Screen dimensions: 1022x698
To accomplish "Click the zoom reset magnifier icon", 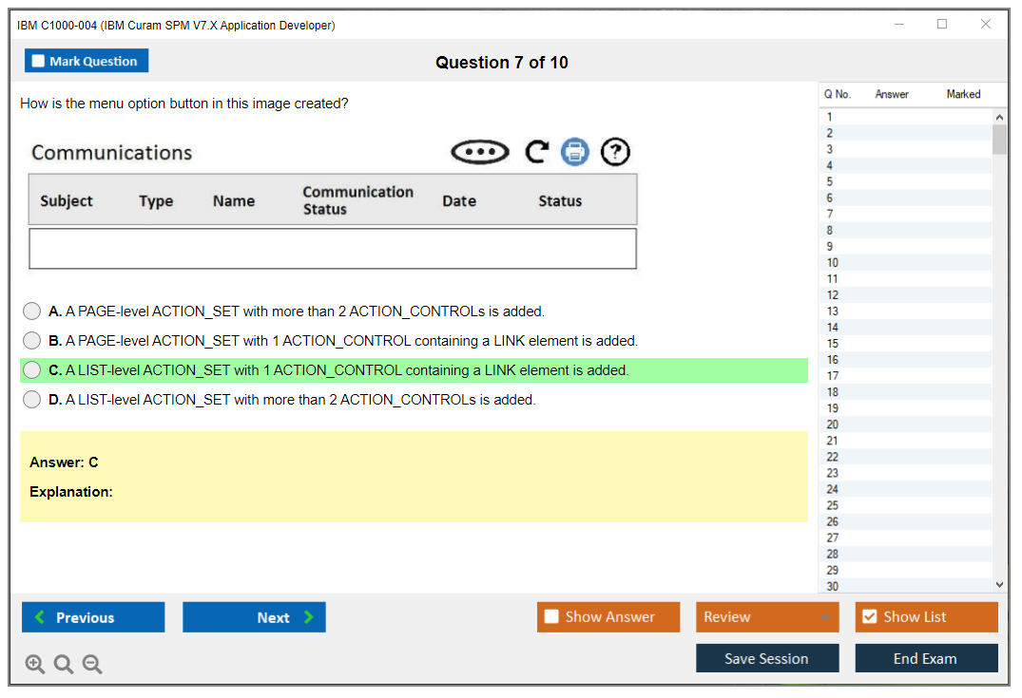I will [64, 665].
